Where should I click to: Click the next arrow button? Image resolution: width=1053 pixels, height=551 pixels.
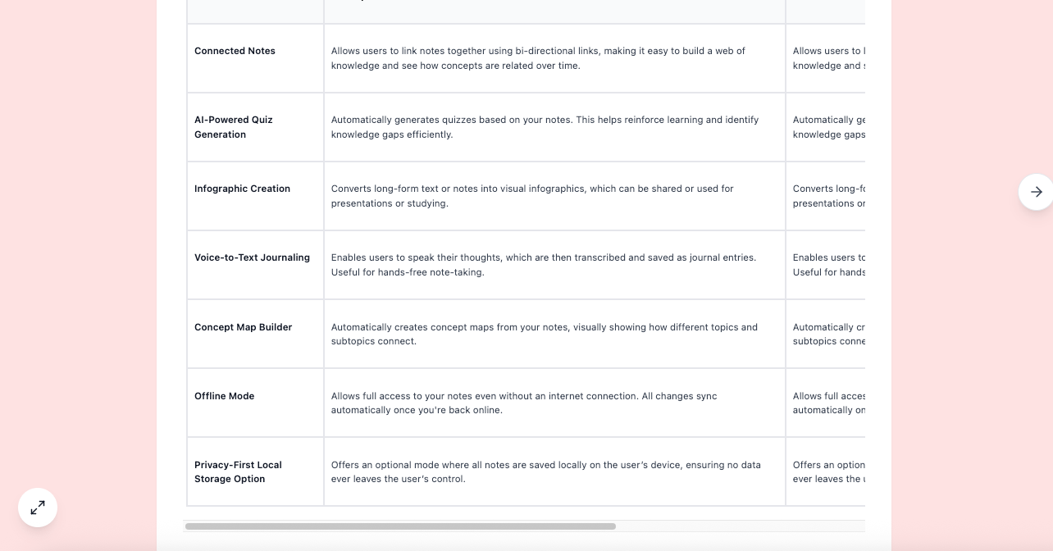click(x=1036, y=192)
